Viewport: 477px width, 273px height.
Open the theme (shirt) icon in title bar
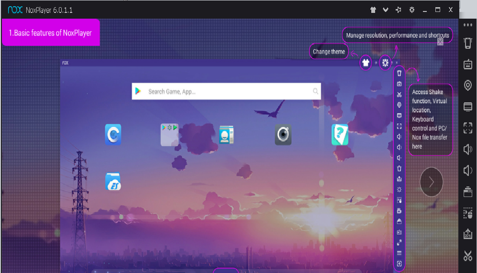tap(373, 10)
